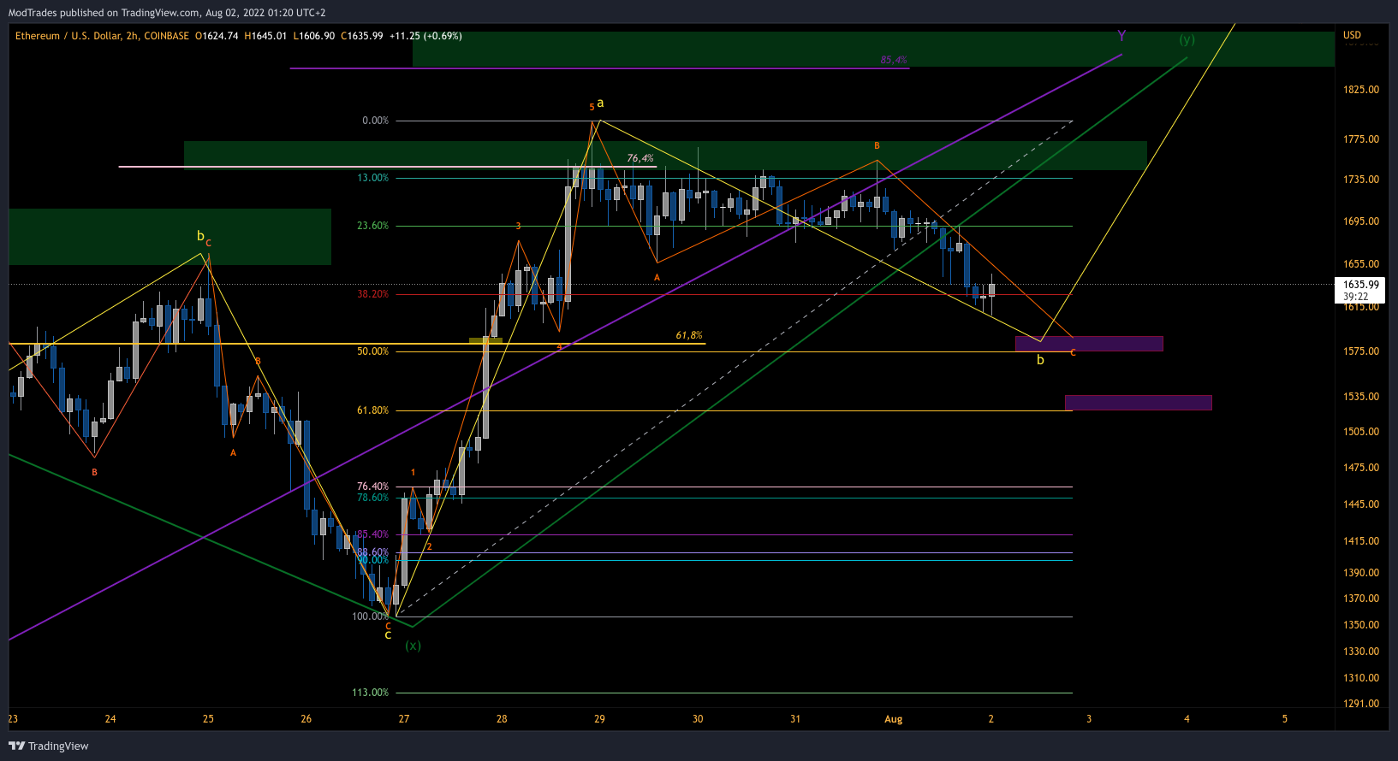Select the 78.60% Fibonacci level label

(373, 498)
